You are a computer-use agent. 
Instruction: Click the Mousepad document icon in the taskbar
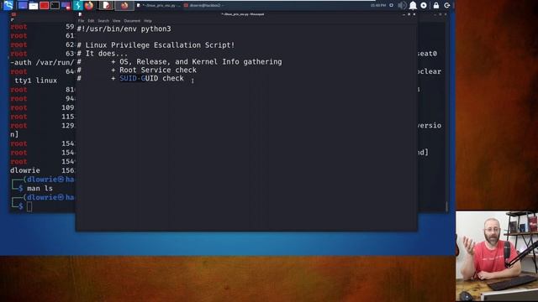107,5
